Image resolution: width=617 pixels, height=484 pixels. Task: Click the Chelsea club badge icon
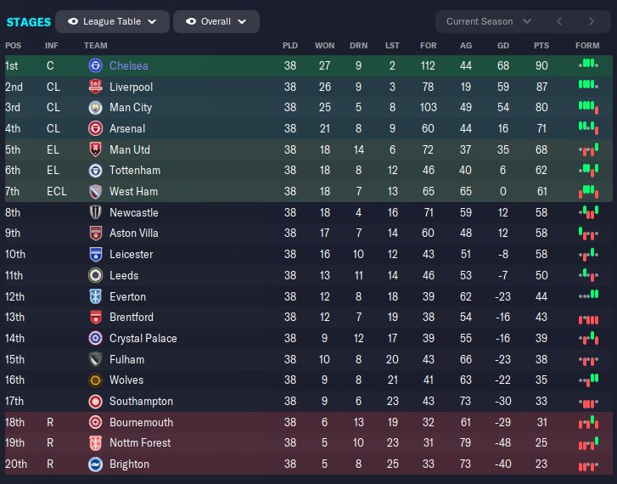click(95, 65)
